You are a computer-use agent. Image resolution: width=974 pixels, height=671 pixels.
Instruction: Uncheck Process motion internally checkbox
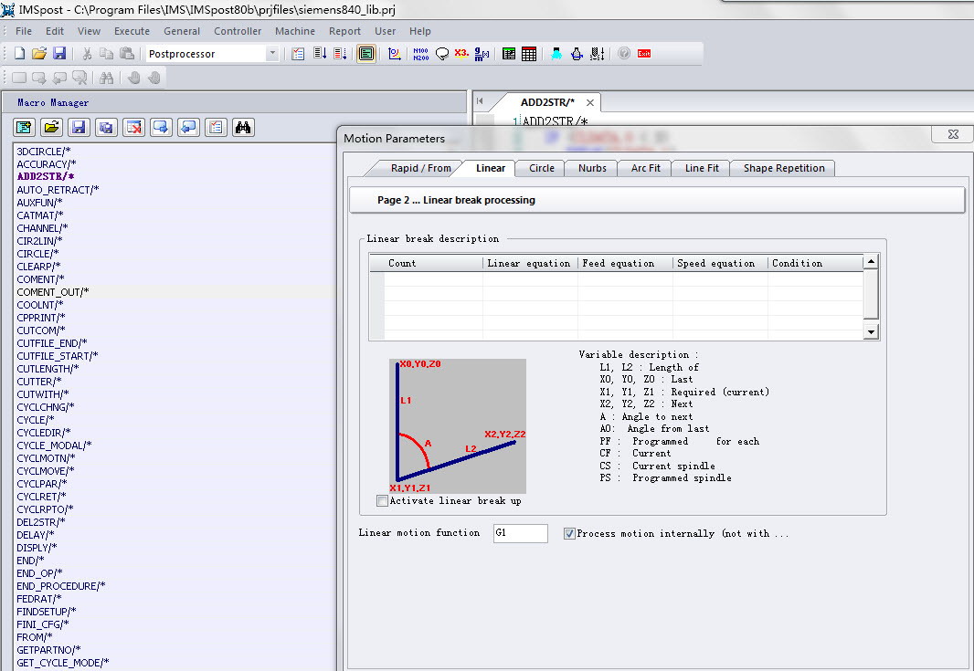point(569,533)
